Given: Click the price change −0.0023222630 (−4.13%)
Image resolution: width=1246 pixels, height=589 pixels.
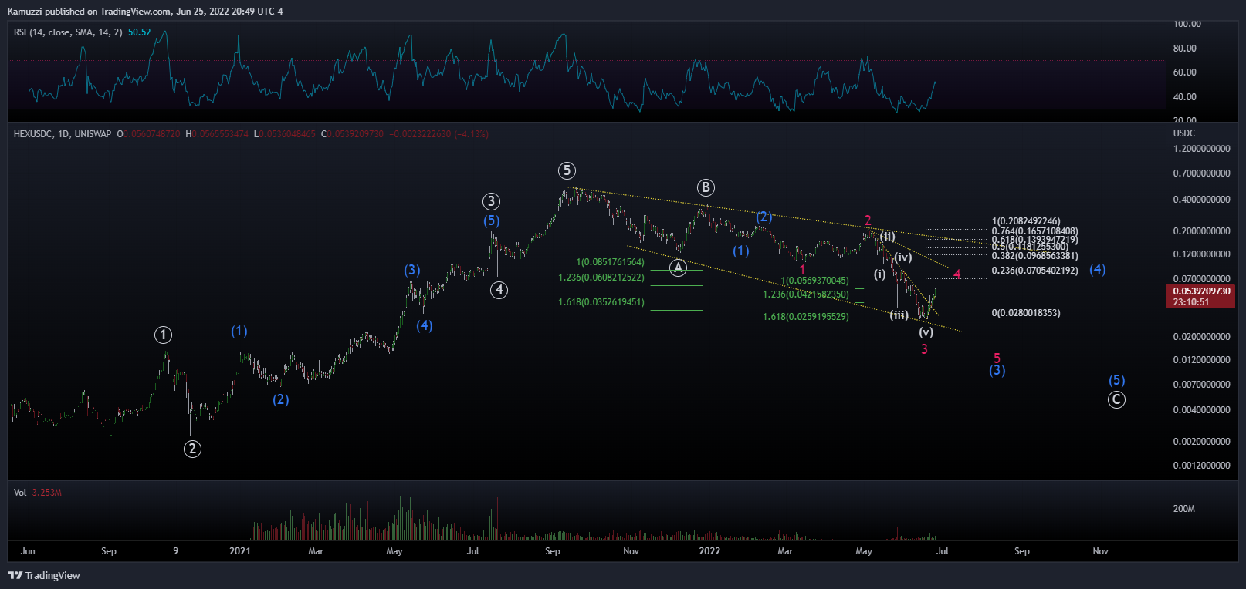Looking at the screenshot, I should click(438, 134).
